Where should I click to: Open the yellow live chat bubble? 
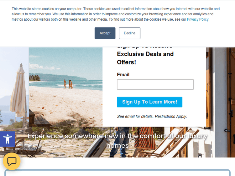[12, 161]
